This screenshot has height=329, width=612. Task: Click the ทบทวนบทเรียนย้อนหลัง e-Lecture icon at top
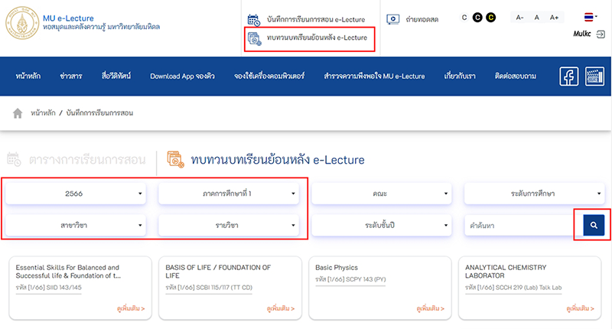(x=255, y=38)
